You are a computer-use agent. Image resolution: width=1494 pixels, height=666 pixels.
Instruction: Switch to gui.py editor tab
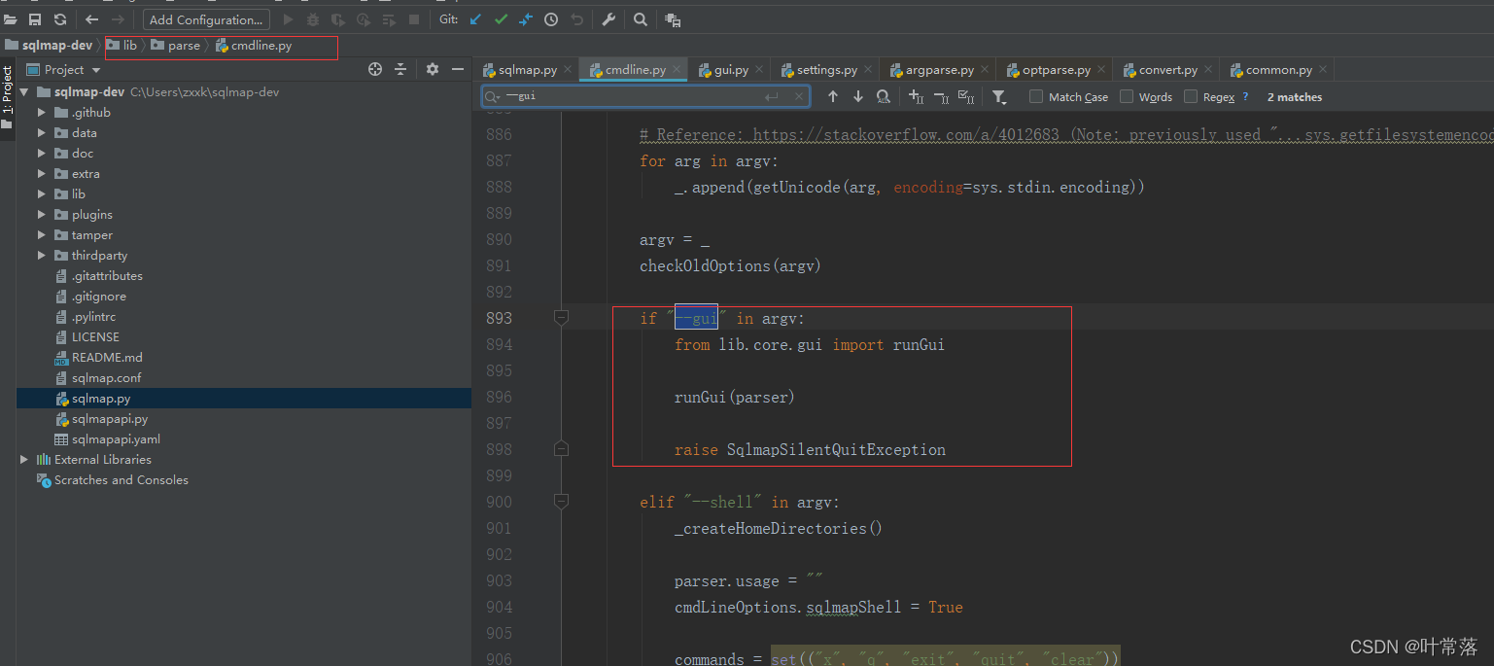click(x=731, y=70)
